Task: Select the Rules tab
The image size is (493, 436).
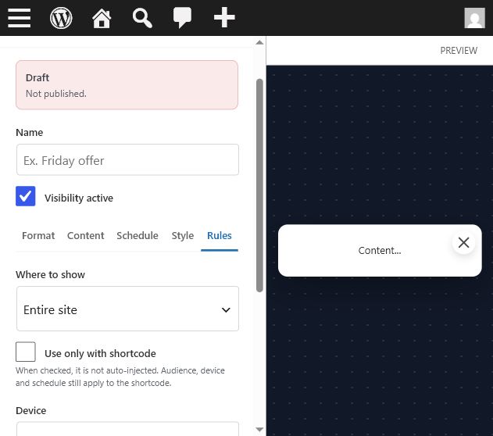Action: click(220, 235)
